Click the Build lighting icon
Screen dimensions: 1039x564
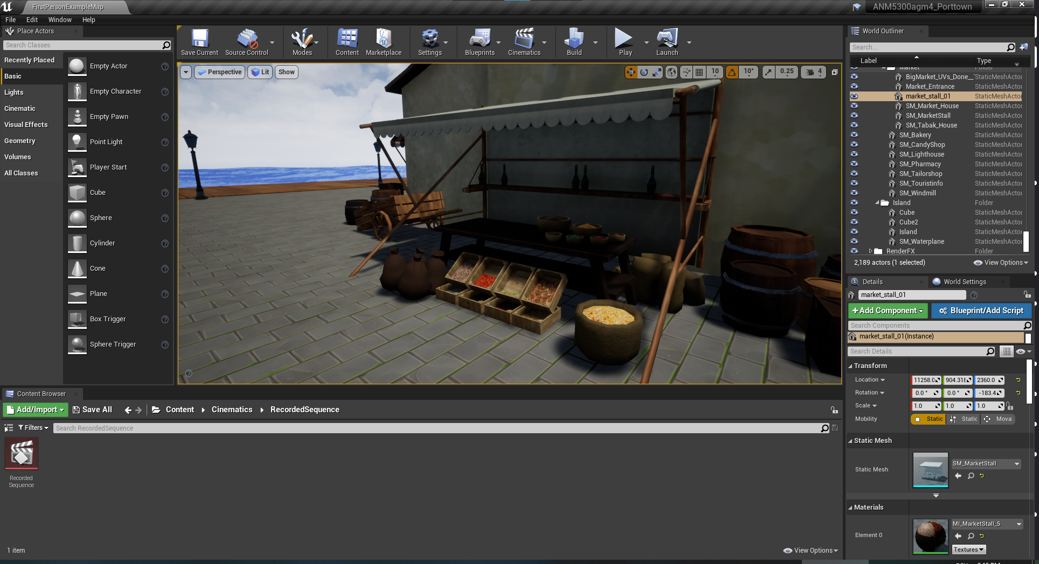point(574,42)
